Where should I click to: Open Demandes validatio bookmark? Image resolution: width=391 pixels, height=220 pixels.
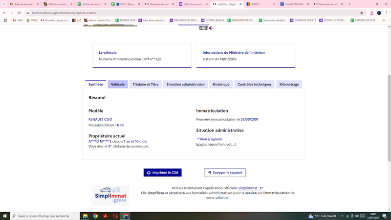coord(273,21)
